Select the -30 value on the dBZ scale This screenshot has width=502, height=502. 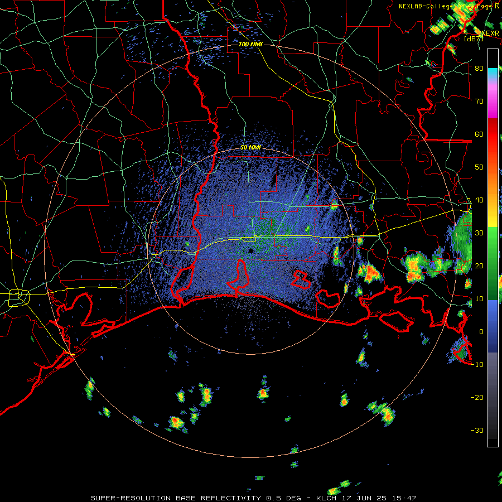[477, 430]
